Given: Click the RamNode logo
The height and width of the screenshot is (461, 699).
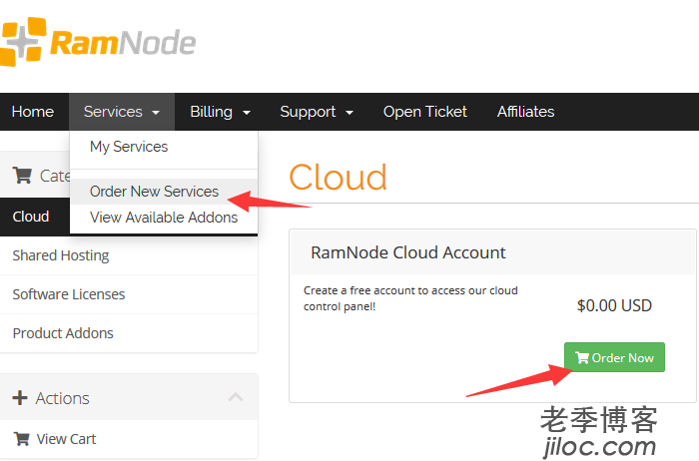Looking at the screenshot, I should click(x=98, y=42).
